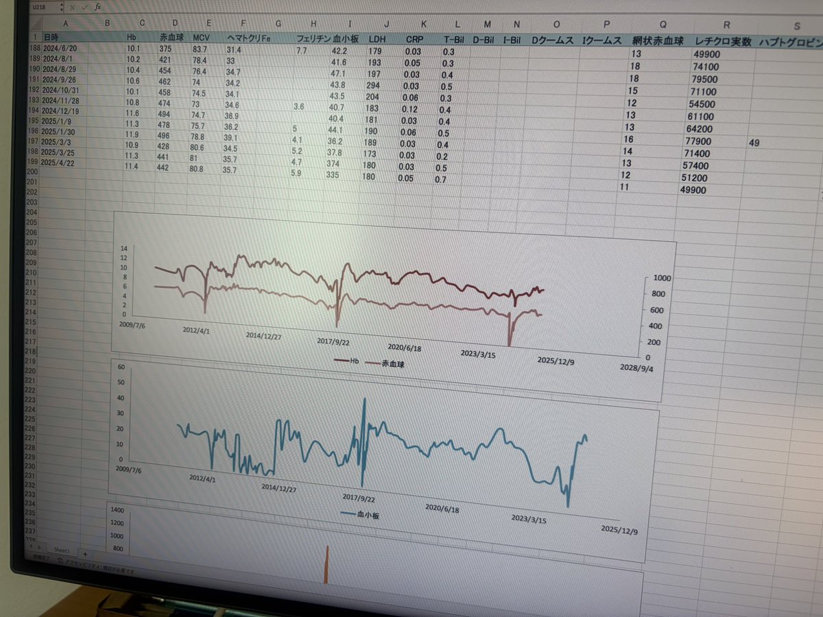This screenshot has width=823, height=617.
Task: Select the haptoglobin value 49
Action: point(754,143)
